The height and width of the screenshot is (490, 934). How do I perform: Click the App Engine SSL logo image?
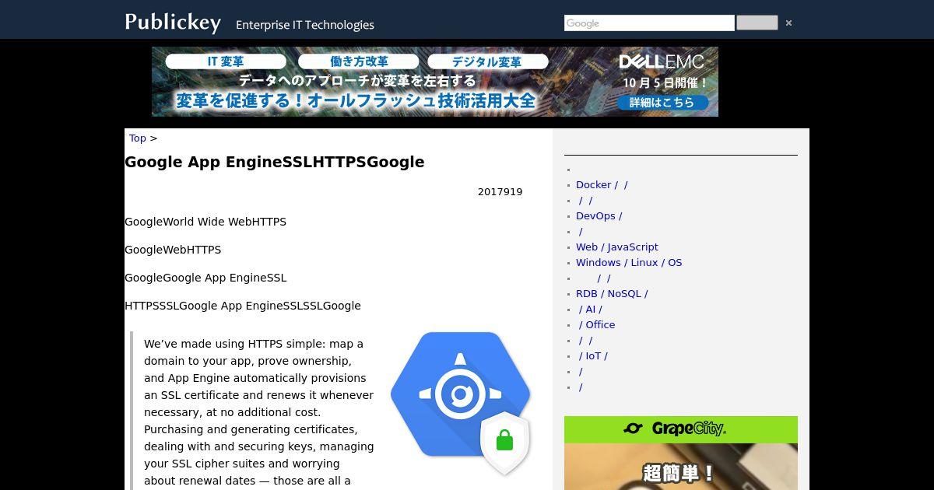click(461, 403)
